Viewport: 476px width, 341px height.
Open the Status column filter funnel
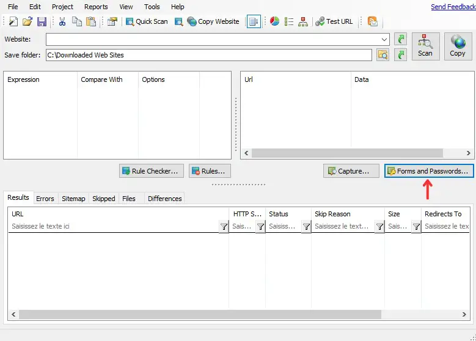306,227
